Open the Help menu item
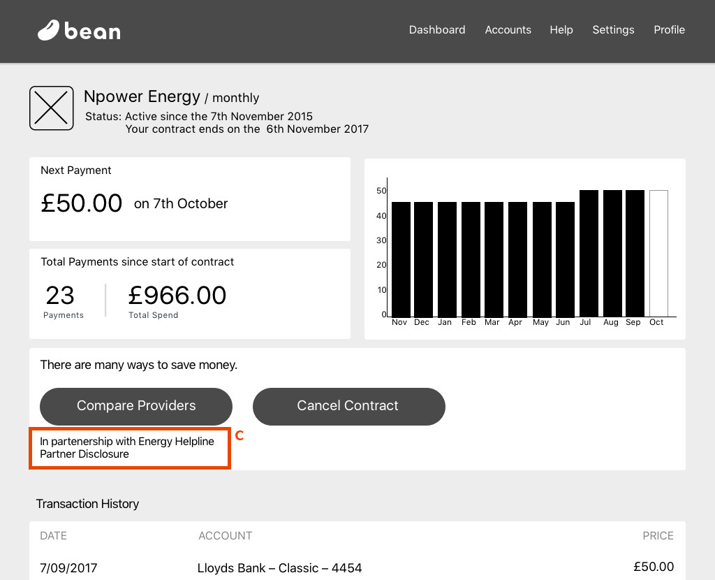Screen dimensions: 715x580 coord(561,30)
